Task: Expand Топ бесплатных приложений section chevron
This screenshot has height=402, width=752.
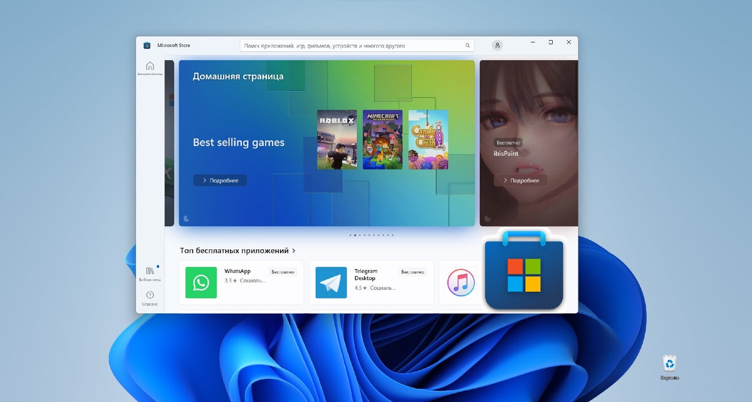Action: tap(294, 250)
